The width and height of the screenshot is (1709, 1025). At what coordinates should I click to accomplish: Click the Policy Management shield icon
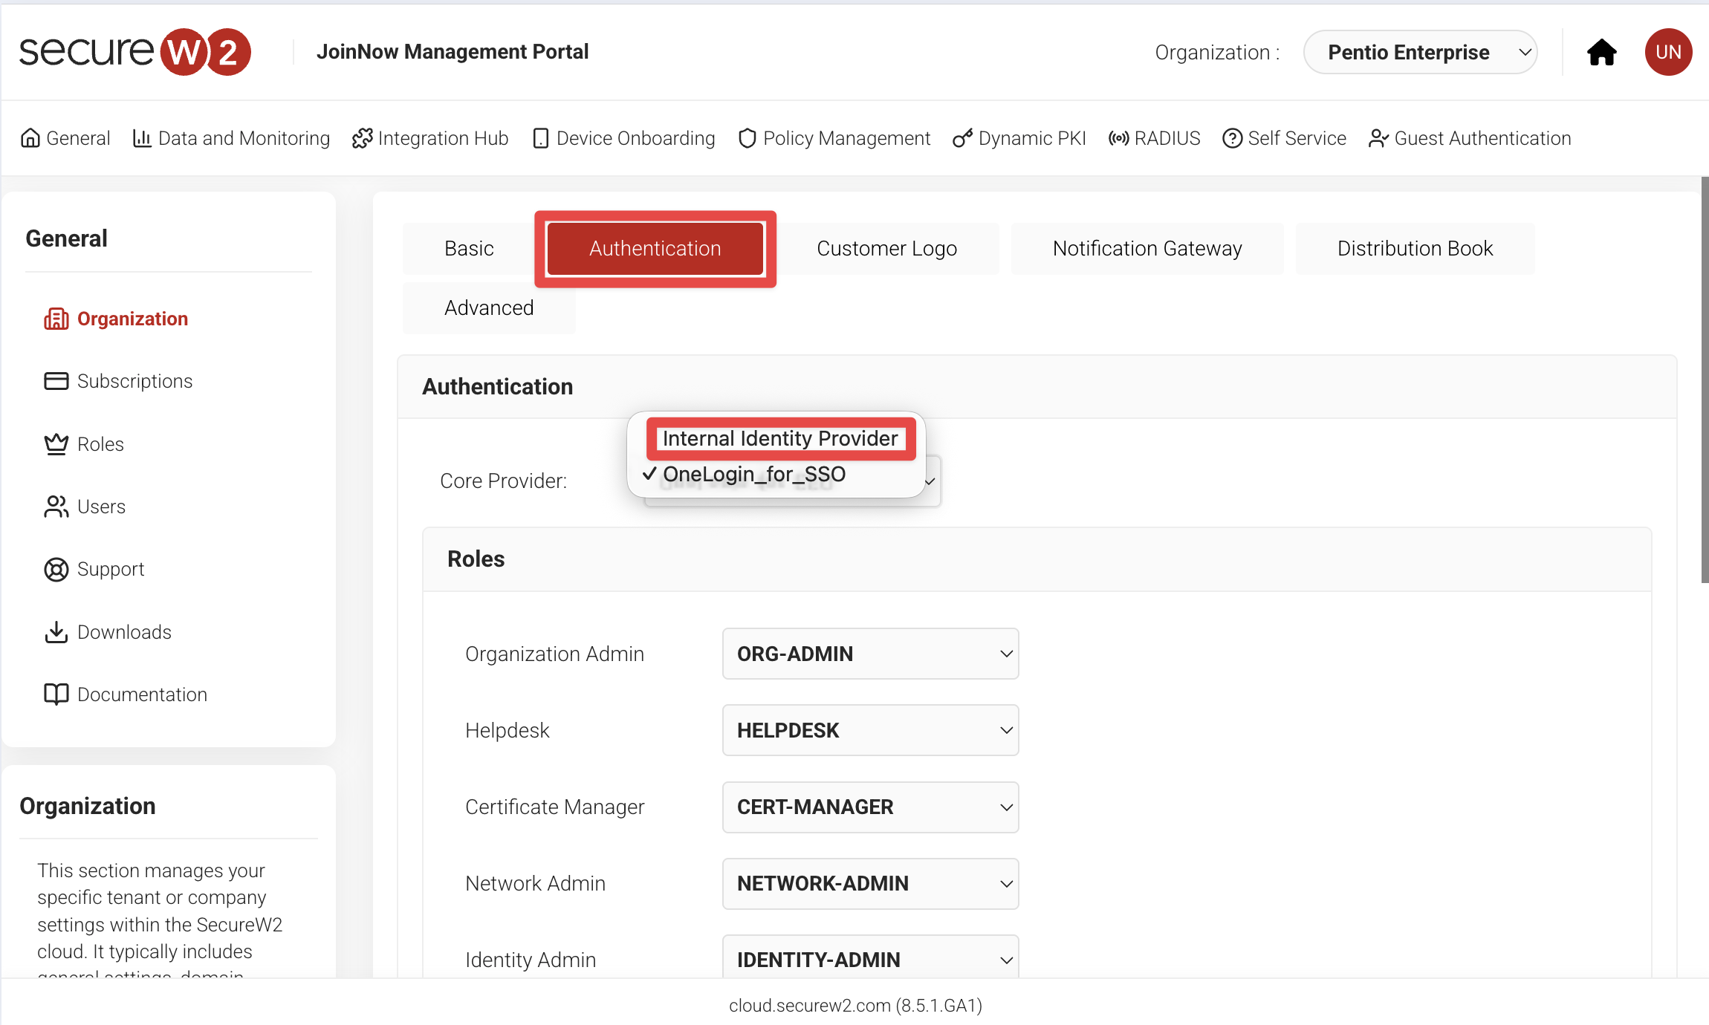(x=748, y=138)
